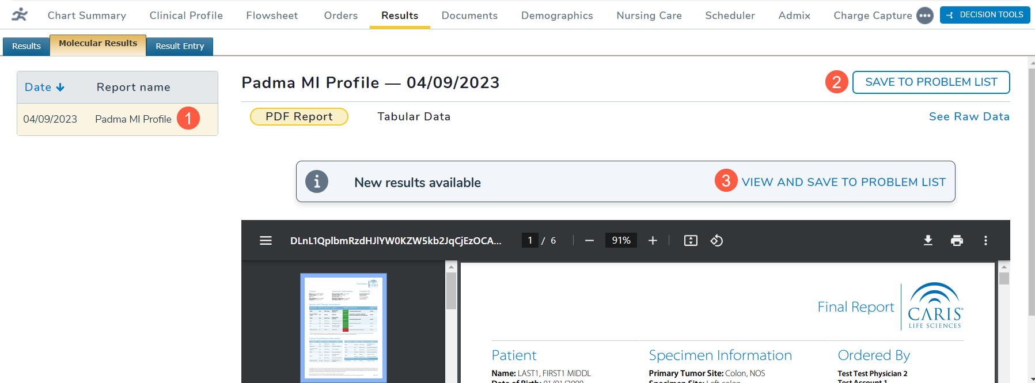Click the Save to Problem List button

coord(931,82)
